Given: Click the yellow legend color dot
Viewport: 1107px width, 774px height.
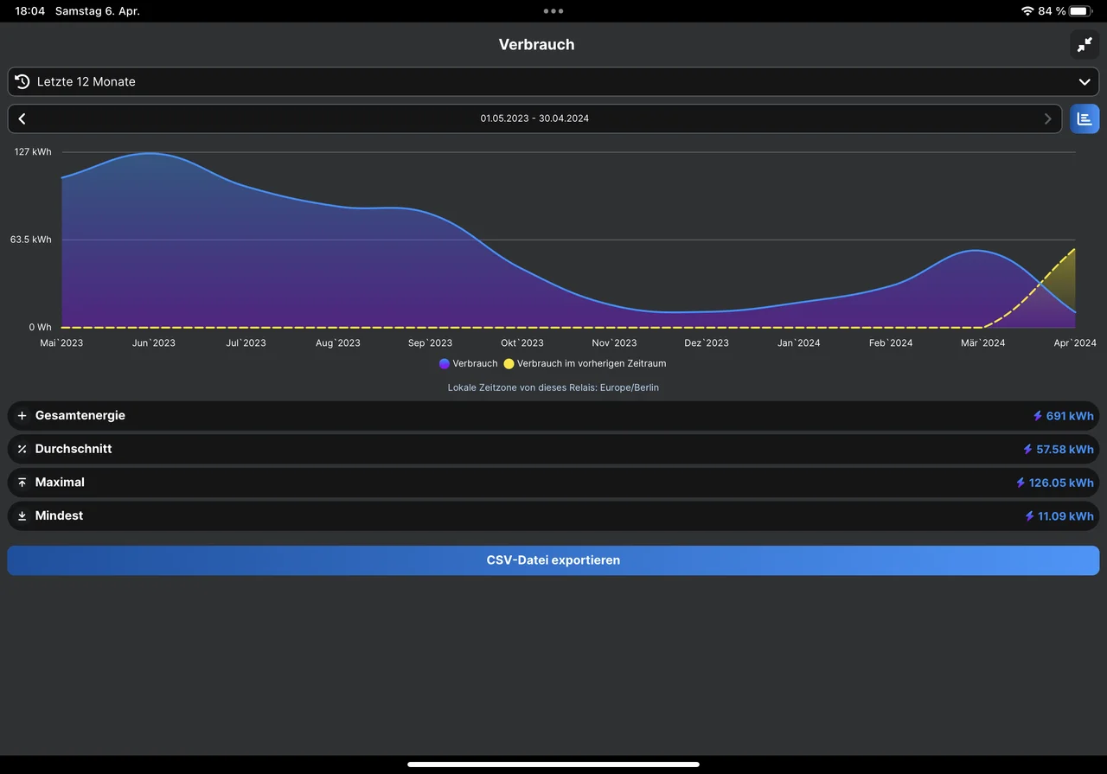Looking at the screenshot, I should (x=509, y=364).
